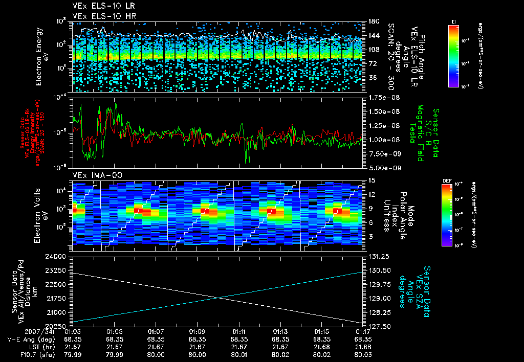This screenshot has width=524, height=362.
Task: Click the 01:03 time tick label
Action: pyautogui.click(x=73, y=332)
